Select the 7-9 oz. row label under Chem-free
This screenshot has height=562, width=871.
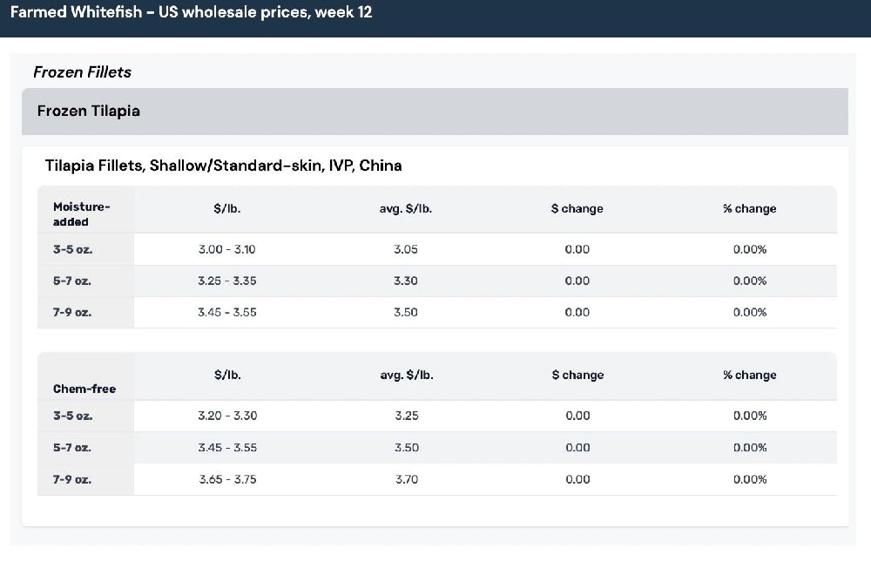click(72, 480)
